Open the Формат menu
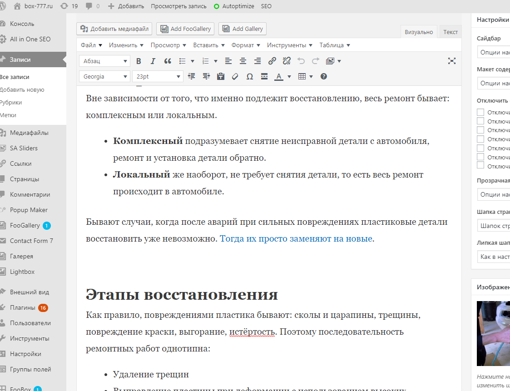The image size is (510, 391). pos(246,45)
